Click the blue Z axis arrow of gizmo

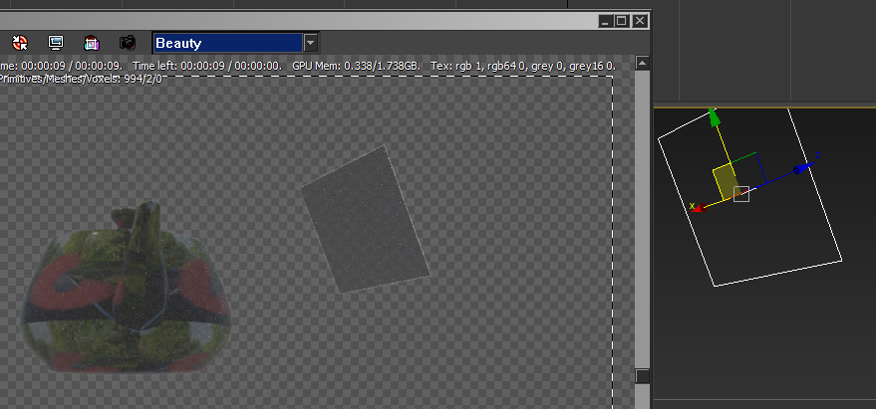click(x=804, y=167)
